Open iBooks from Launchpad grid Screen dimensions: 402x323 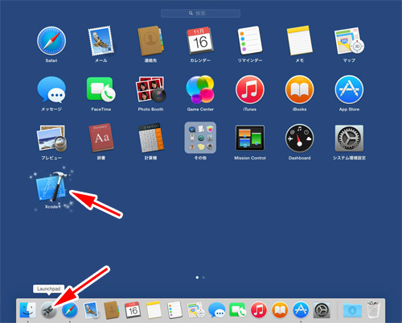[x=299, y=89]
